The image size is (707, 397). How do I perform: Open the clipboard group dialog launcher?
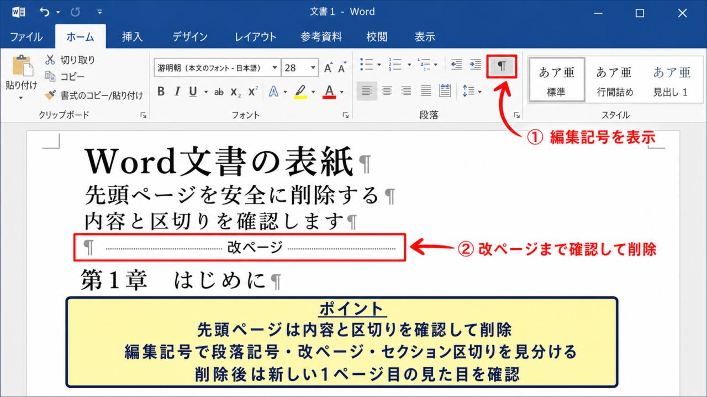coord(144,115)
